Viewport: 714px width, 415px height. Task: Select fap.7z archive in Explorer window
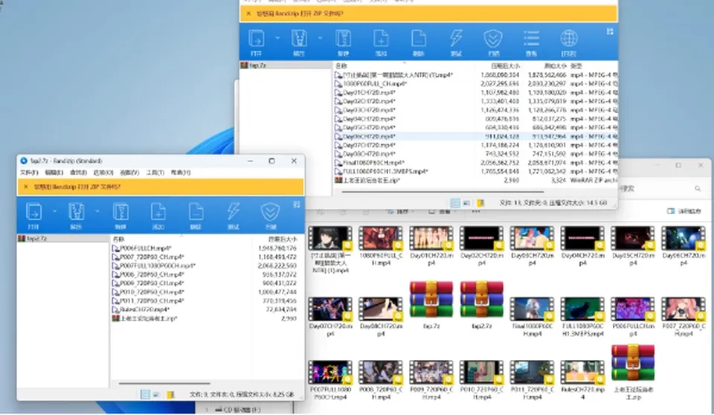[431, 305]
